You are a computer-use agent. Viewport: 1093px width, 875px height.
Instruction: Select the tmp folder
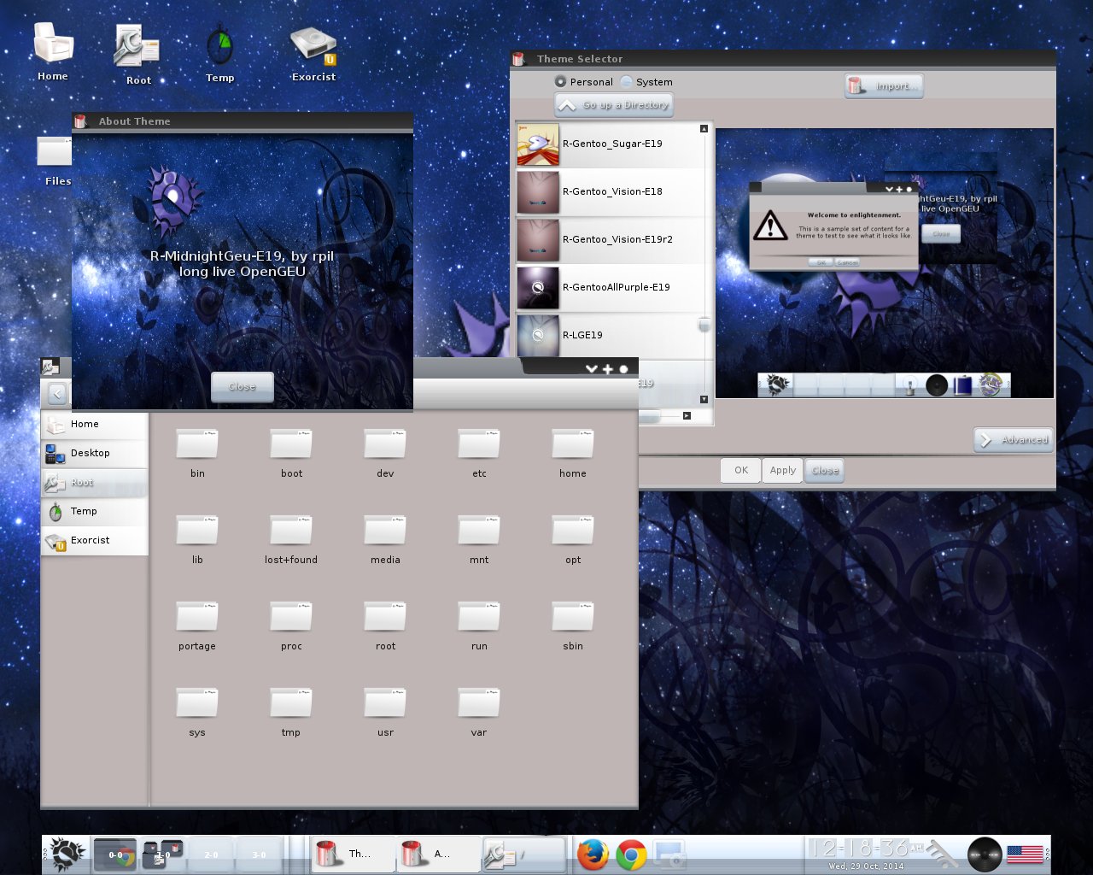291,712
